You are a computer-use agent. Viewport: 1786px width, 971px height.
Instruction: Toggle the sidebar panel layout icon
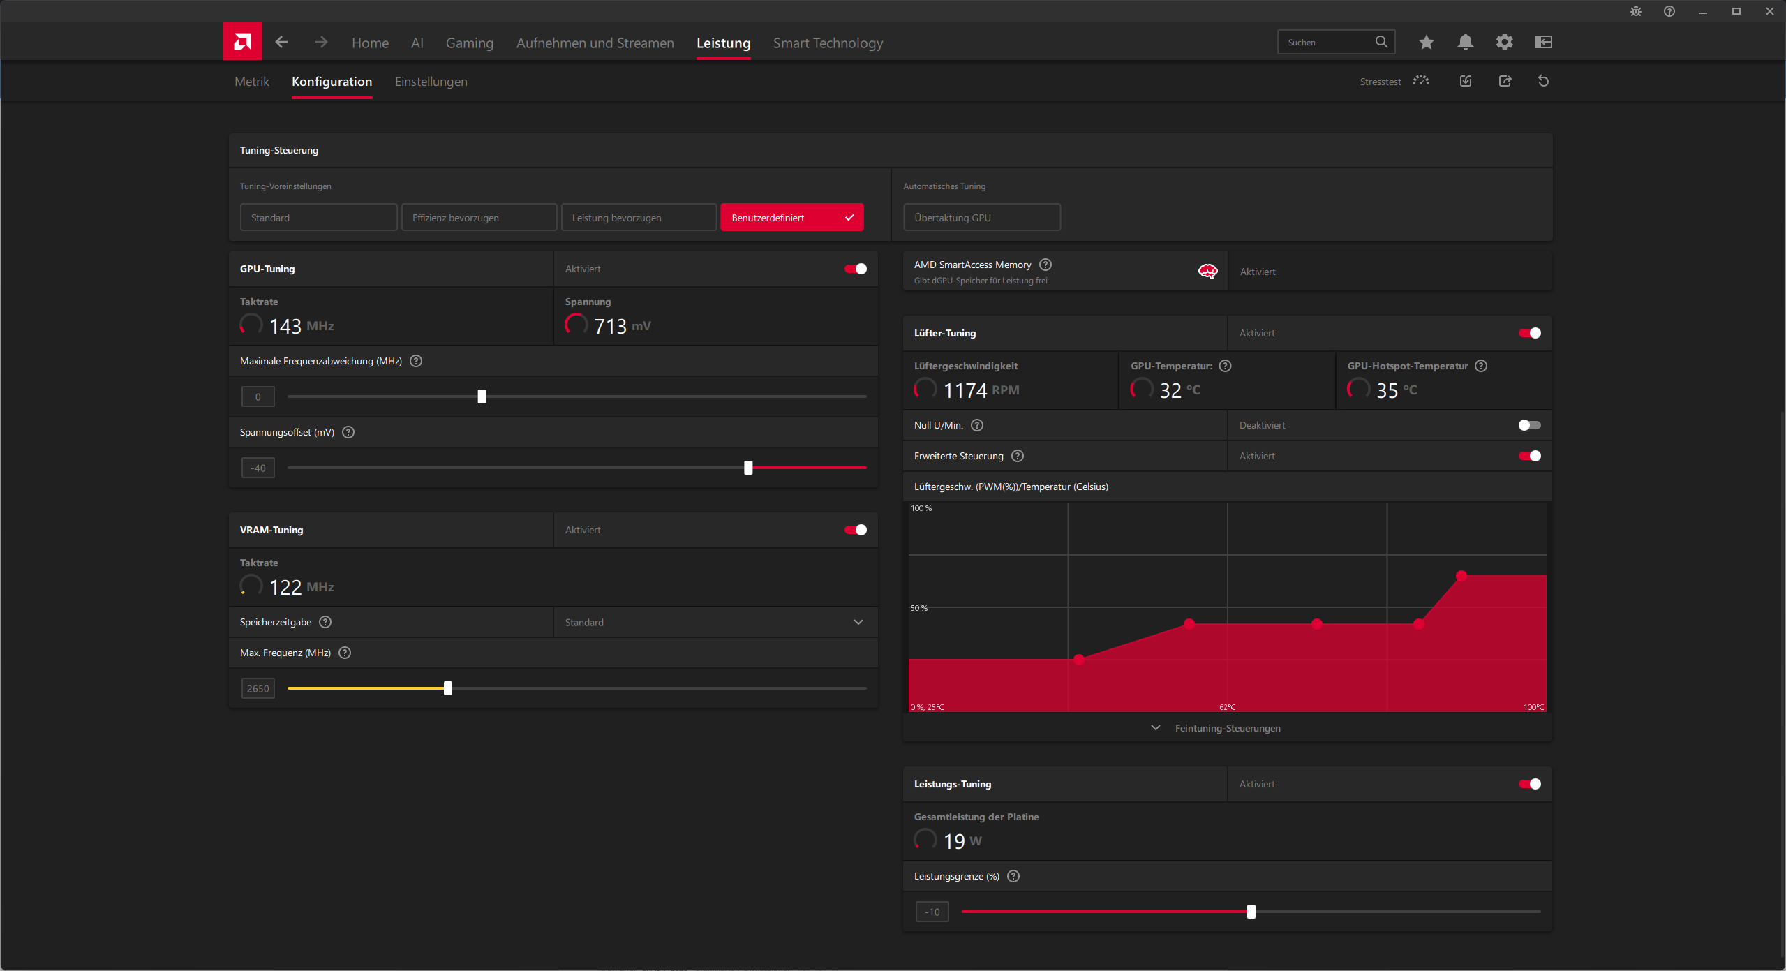1543,42
